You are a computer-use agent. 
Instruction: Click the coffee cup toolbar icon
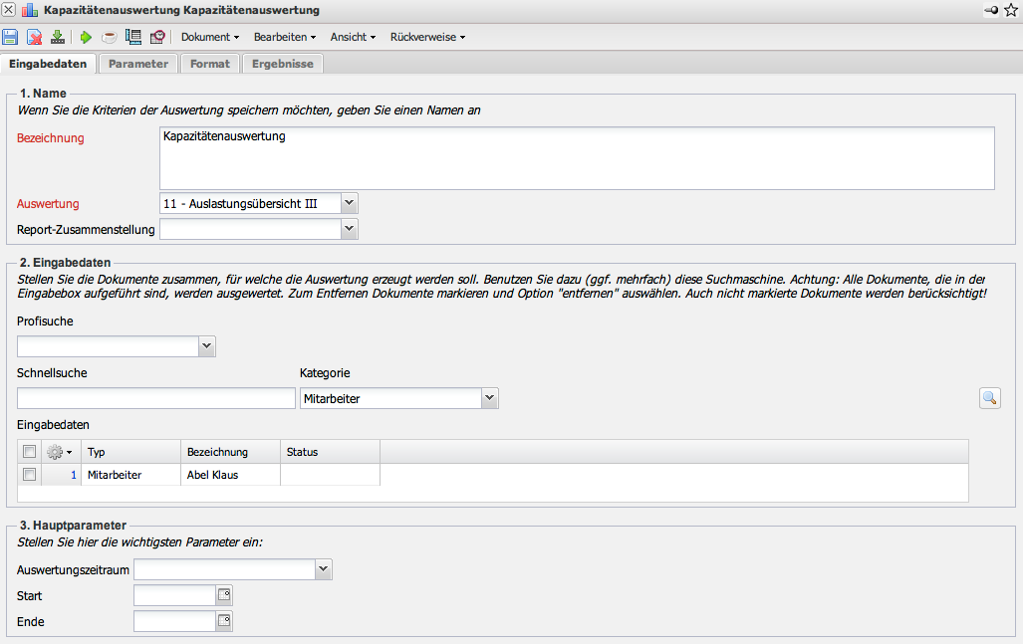109,37
